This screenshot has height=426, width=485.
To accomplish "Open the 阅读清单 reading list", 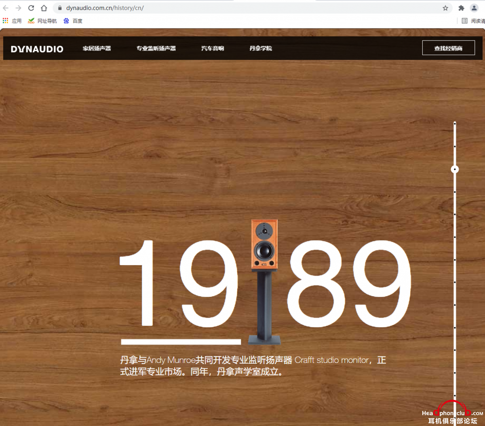I will pyautogui.click(x=473, y=21).
